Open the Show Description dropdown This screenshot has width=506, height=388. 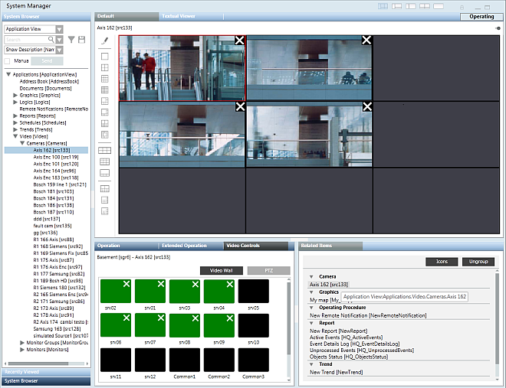[59, 49]
